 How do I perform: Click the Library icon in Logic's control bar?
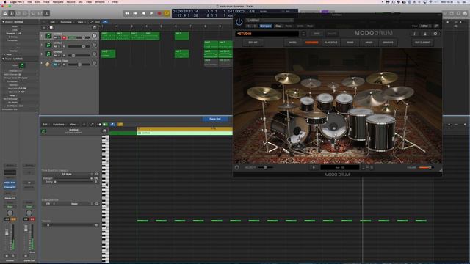point(5,13)
